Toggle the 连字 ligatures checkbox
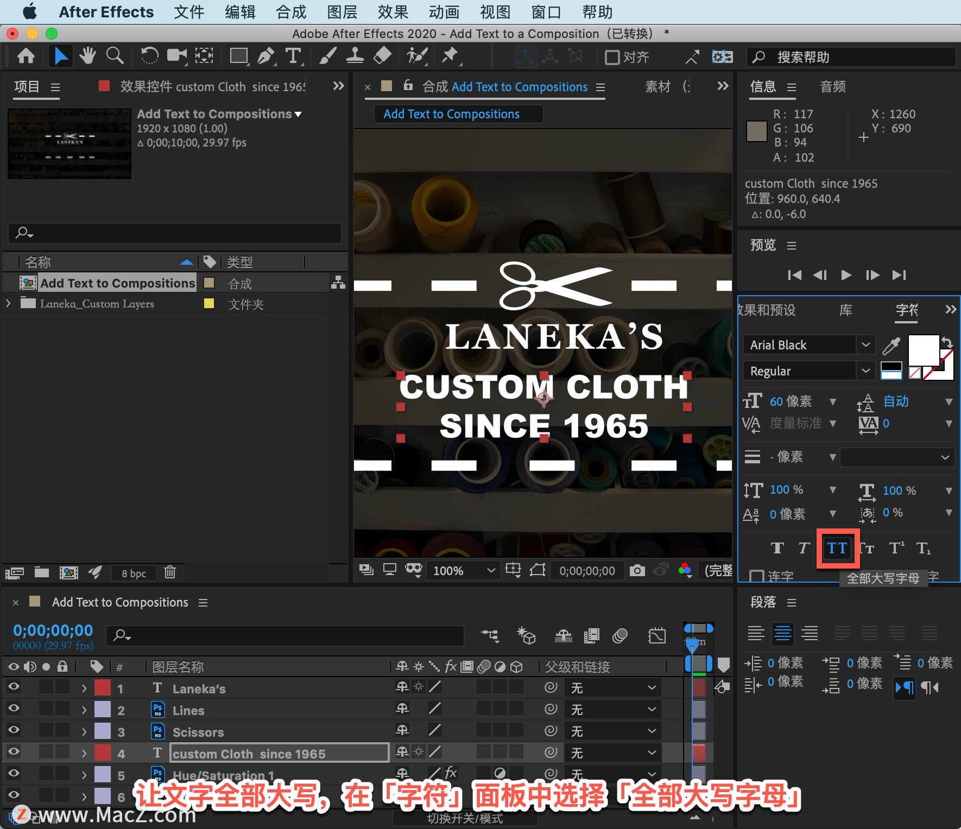961x829 pixels. (756, 576)
